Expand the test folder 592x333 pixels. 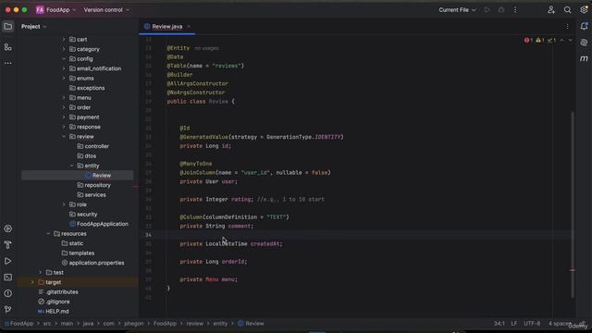(x=41, y=272)
